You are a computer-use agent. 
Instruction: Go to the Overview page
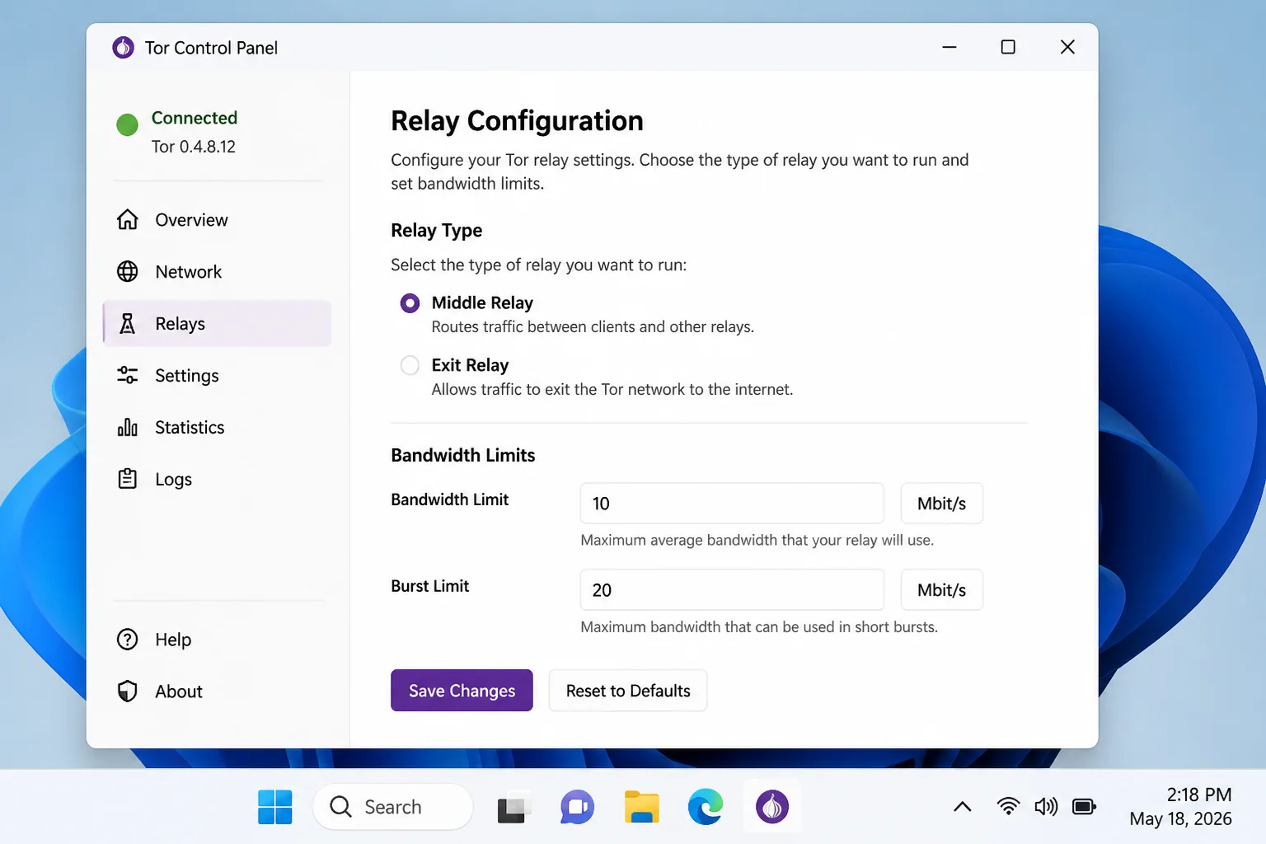(x=217, y=220)
